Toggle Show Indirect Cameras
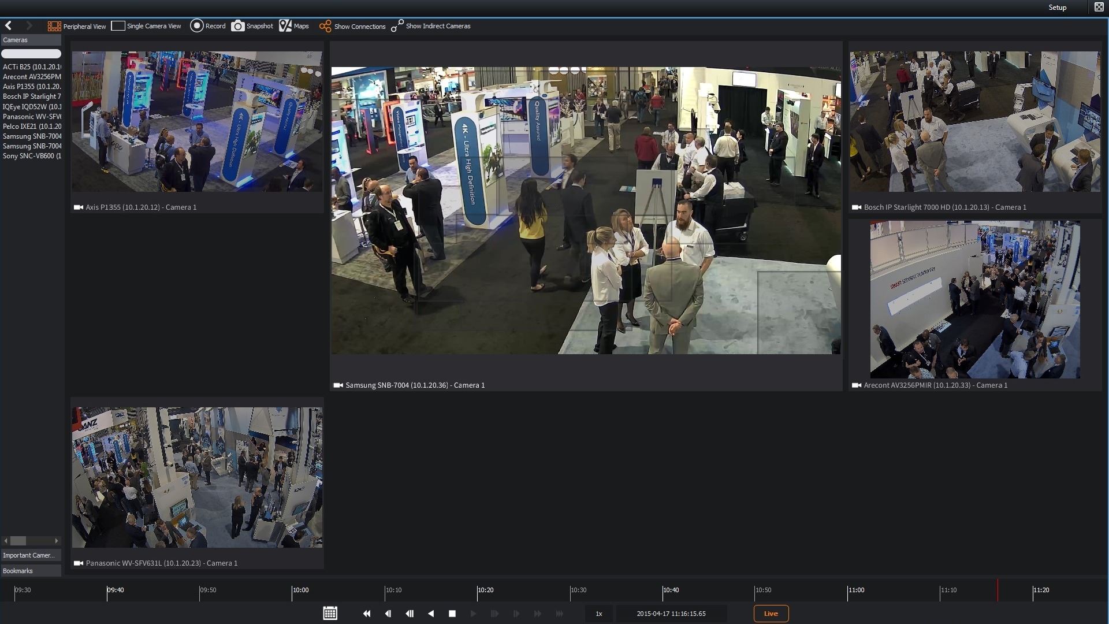This screenshot has height=624, width=1109. [431, 26]
